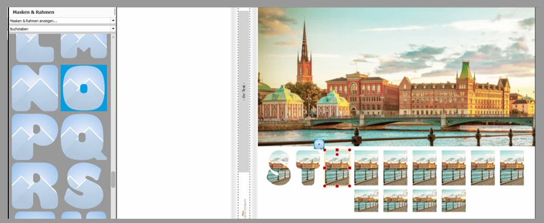
Task: Click the mask panel scrollbar handle
Action: [113, 179]
